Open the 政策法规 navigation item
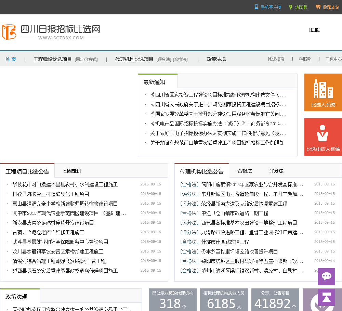The height and width of the screenshot is (311, 342). tap(216, 59)
